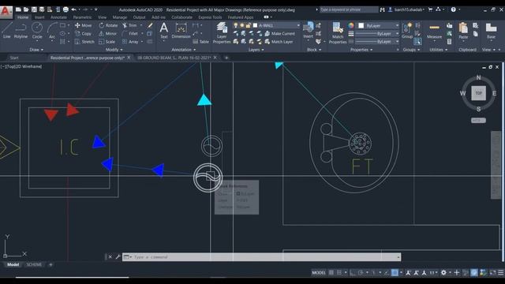Click Match Layer button
The height and width of the screenshot is (284, 505).
pos(279,42)
